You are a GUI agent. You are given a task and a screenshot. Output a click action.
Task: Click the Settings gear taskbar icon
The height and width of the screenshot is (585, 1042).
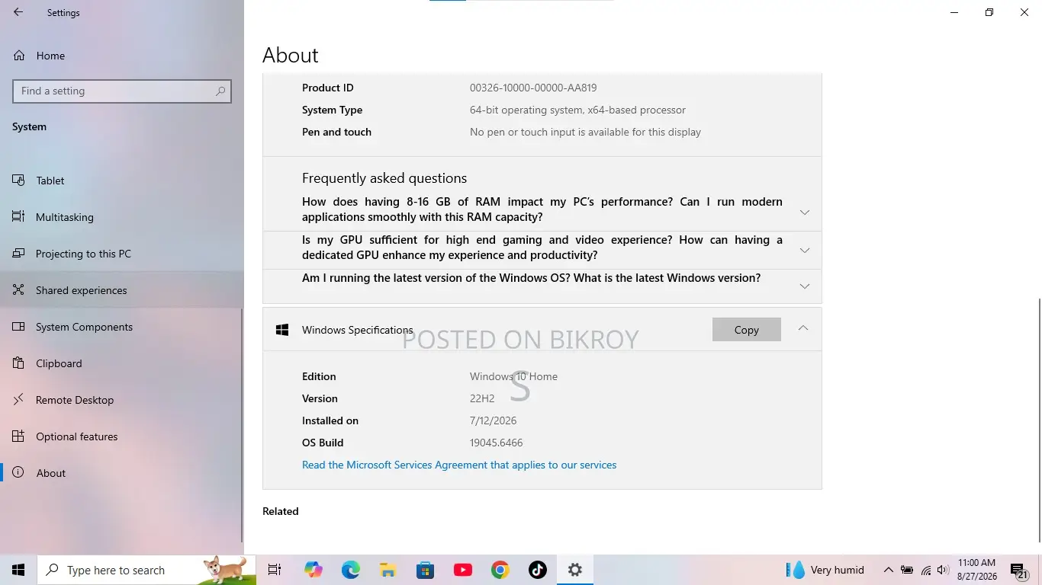575,570
